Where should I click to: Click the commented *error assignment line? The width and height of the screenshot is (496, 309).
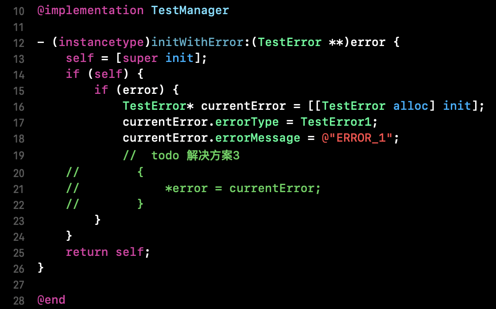click(242, 189)
